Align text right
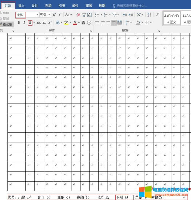 108,23
